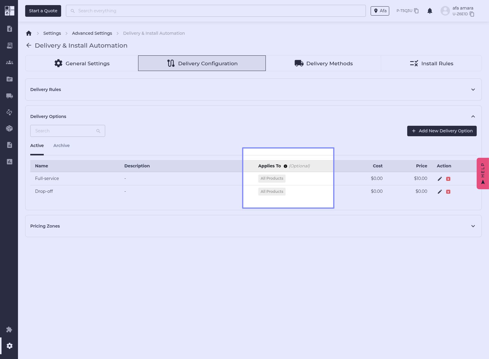Archive the Full-service delivery option

448,179
